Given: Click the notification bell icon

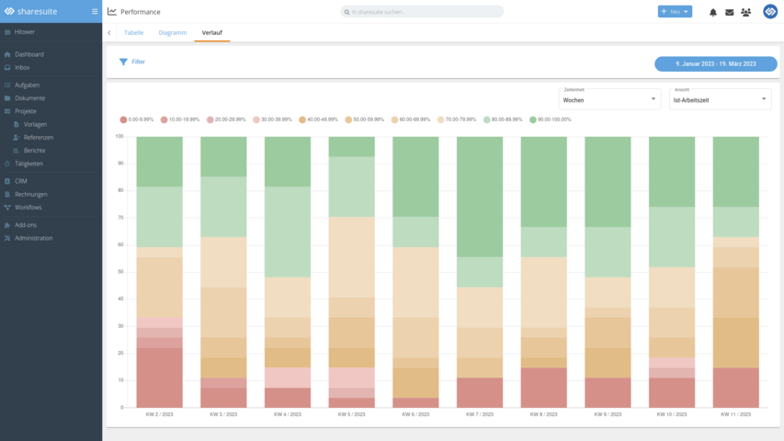Looking at the screenshot, I should 713,12.
